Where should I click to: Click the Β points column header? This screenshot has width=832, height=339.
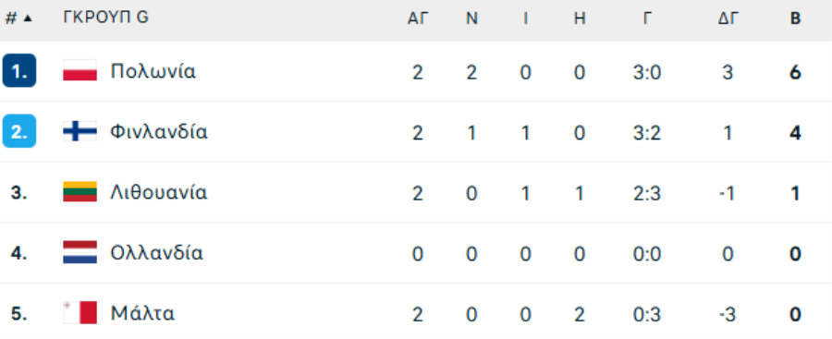pyautogui.click(x=795, y=18)
